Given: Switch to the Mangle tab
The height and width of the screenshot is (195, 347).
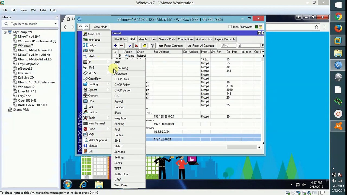Looking at the screenshot, I should (143, 39).
